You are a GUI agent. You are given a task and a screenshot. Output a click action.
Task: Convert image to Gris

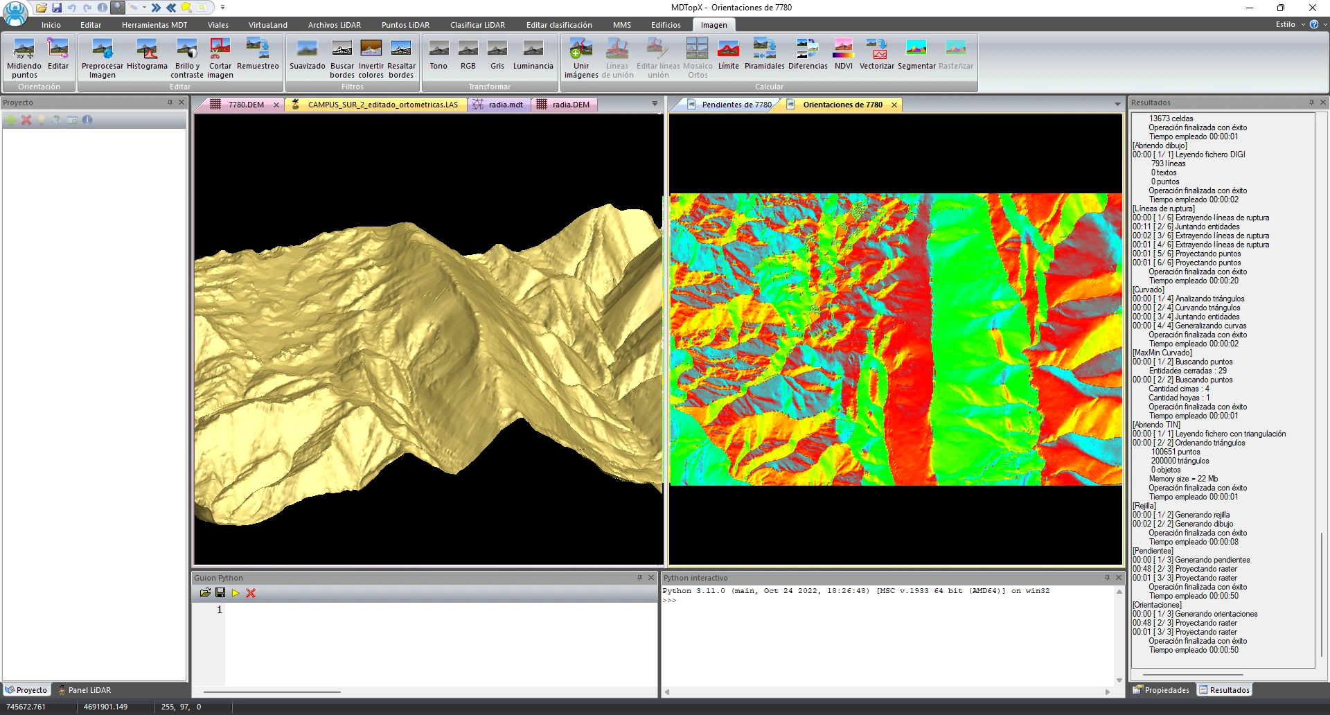click(497, 54)
